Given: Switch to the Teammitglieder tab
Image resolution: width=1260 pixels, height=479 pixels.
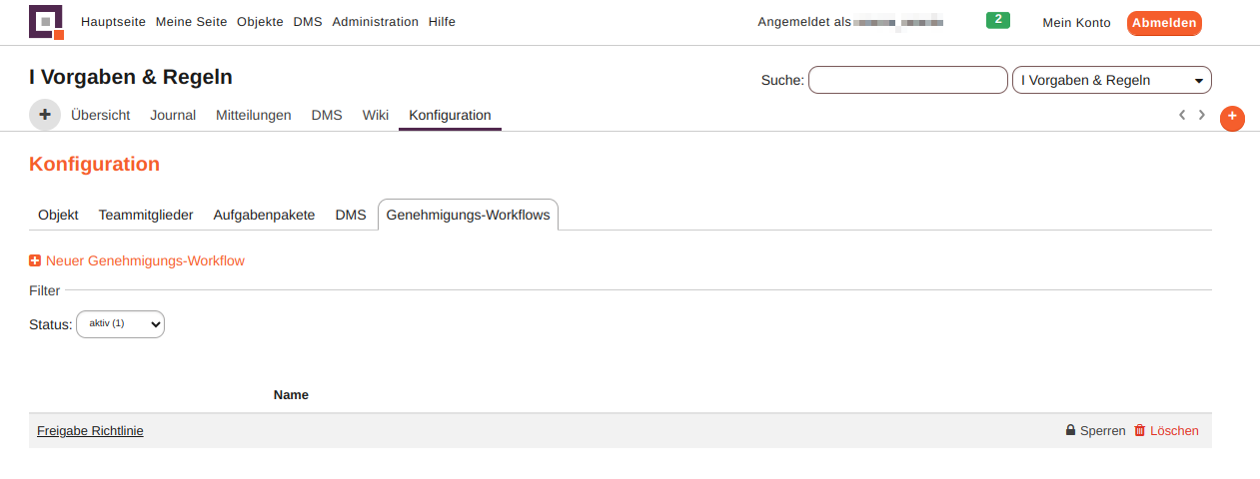Looking at the screenshot, I should (146, 215).
